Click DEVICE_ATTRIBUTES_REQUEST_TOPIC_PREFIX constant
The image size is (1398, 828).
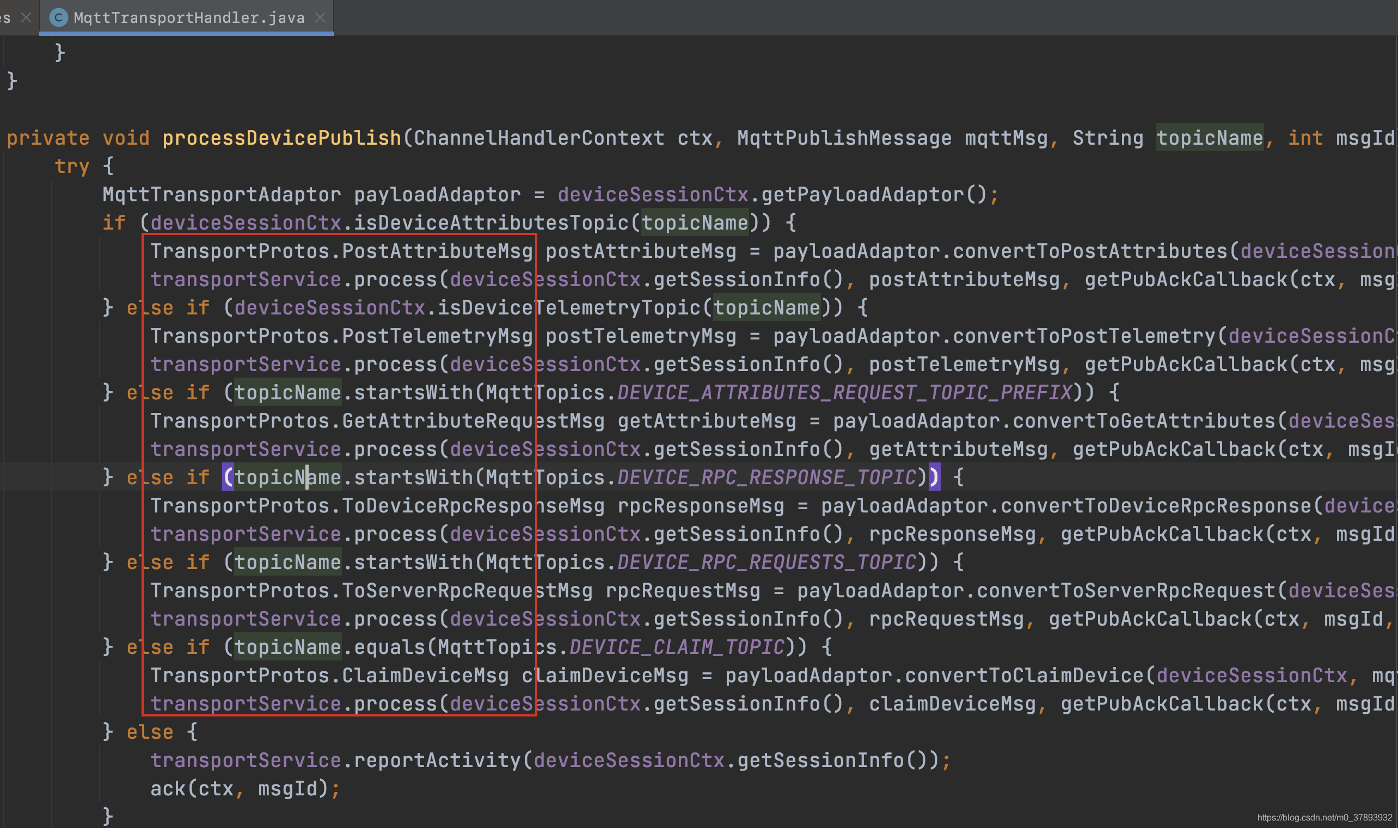pyautogui.click(x=844, y=393)
